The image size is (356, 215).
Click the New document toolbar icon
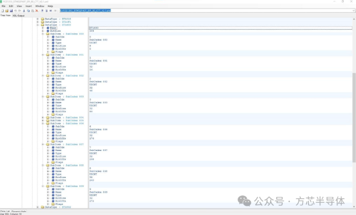[x=3, y=11]
